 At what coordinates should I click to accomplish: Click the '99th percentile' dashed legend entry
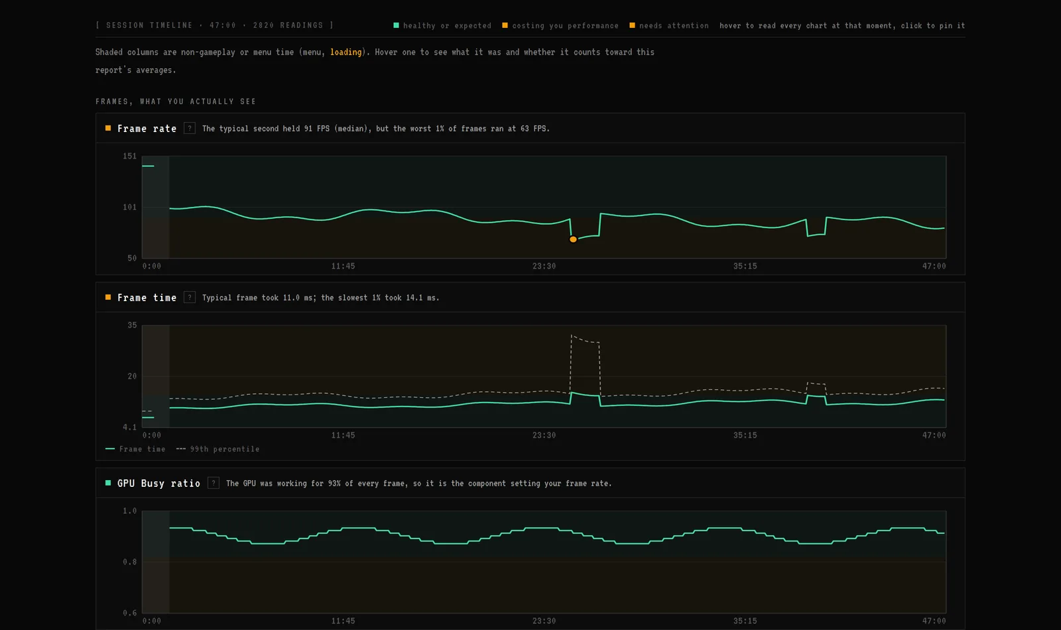point(218,449)
